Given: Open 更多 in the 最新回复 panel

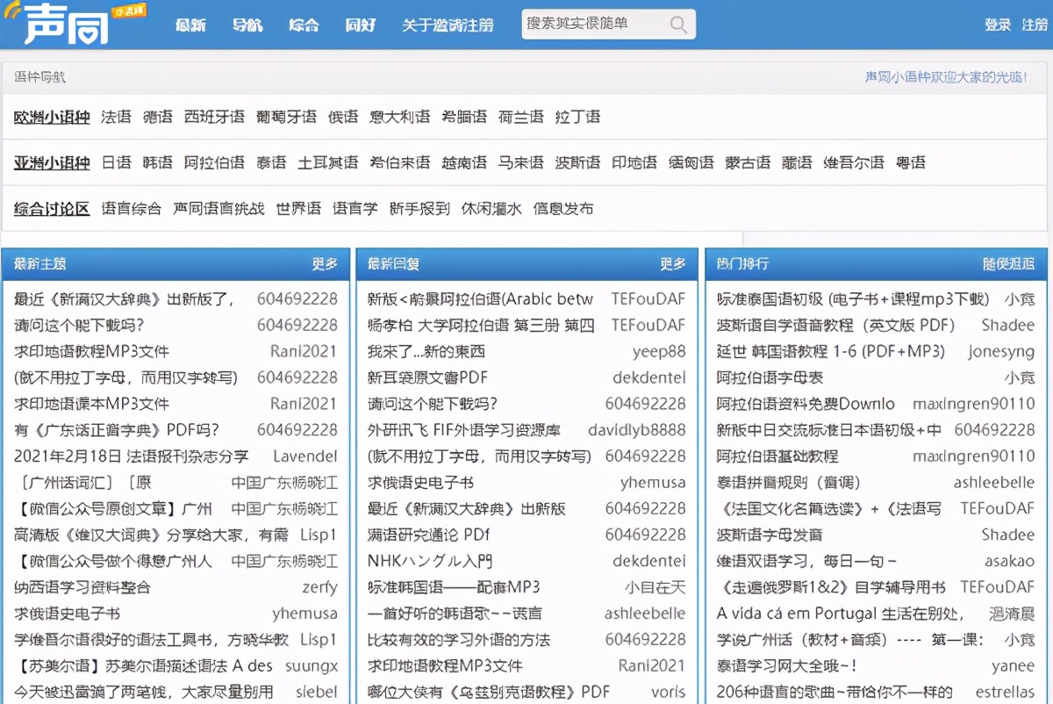Looking at the screenshot, I should click(x=675, y=265).
